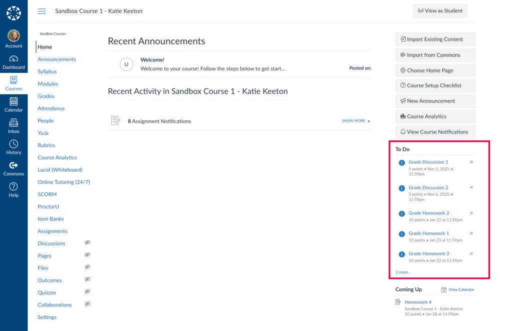
Task: Expand the 8 Assignment Notifications row
Action: pos(159,121)
